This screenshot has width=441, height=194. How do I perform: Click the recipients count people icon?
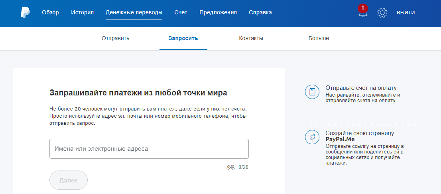230,167
